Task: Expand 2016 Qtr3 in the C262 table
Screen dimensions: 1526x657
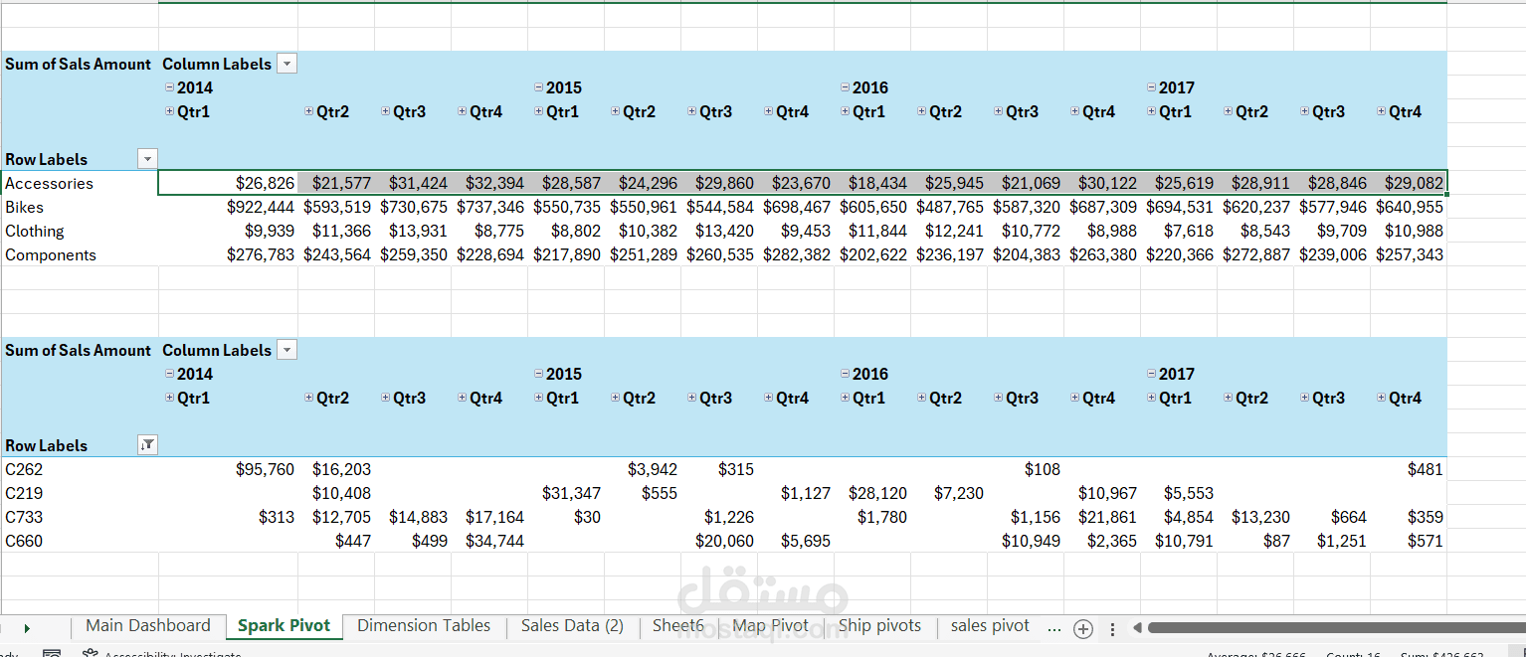Action: (x=998, y=398)
